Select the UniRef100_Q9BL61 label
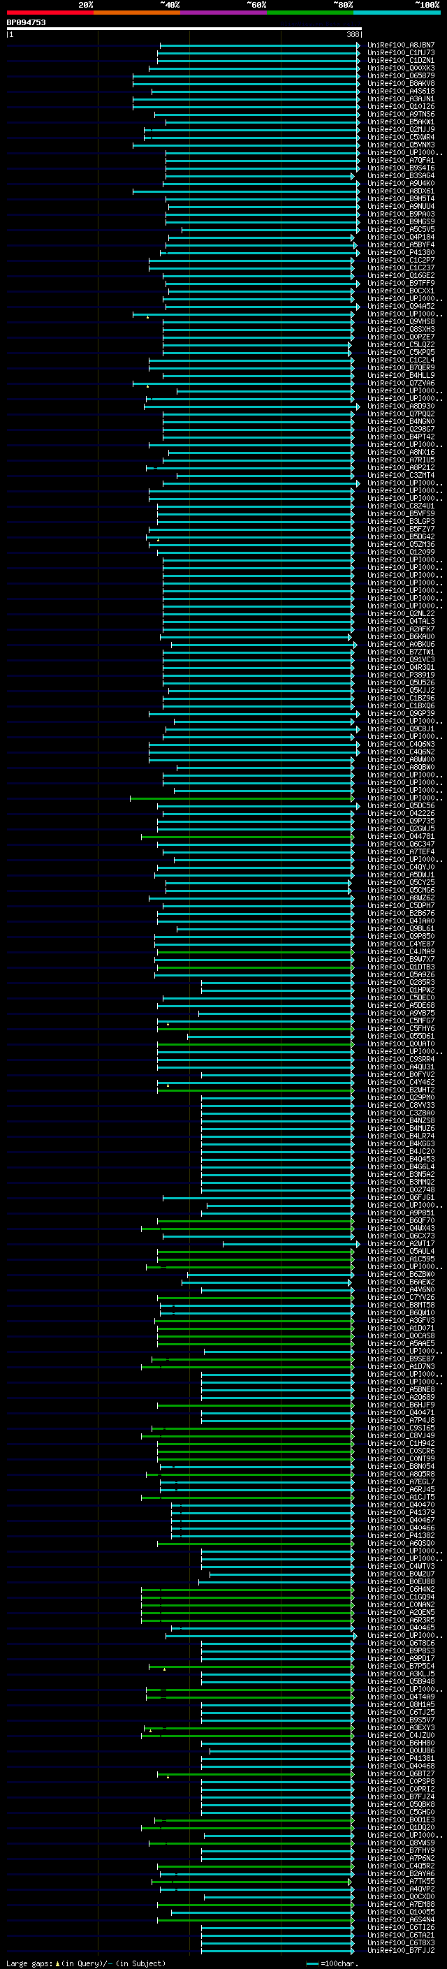Screen dimensions: 447x1969 click(400, 929)
